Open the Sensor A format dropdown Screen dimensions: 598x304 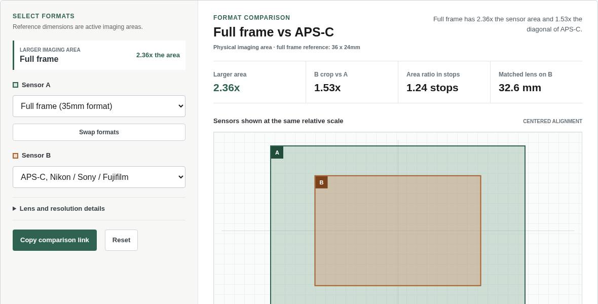(x=99, y=106)
